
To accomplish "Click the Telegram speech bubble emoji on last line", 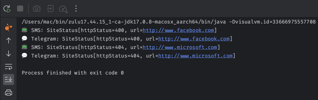I will click(x=24, y=56).
